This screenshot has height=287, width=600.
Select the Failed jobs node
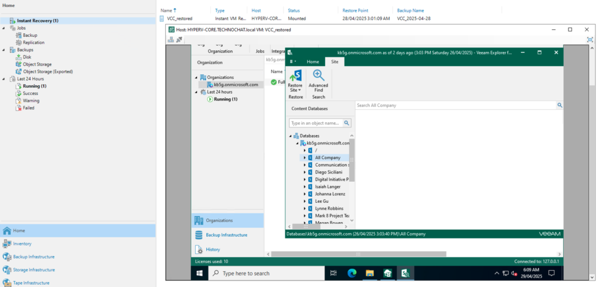tap(28, 108)
